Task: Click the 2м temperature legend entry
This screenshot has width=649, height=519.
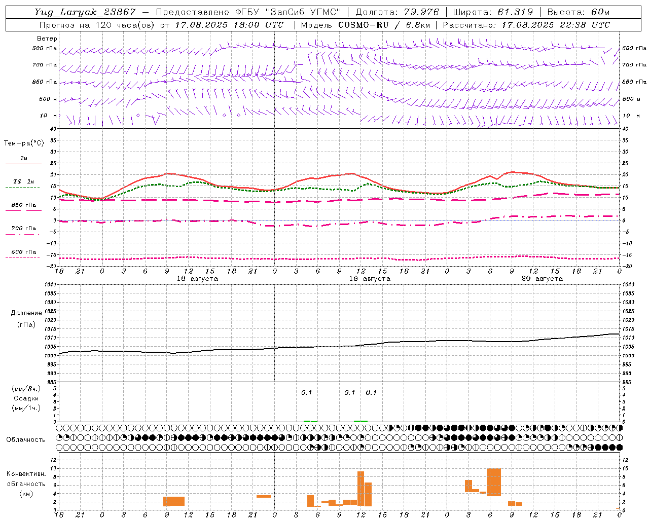Action: (24, 159)
